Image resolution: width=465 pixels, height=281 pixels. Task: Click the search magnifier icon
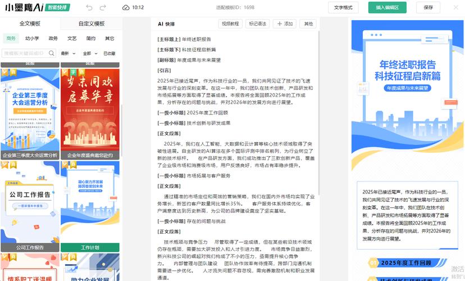52,53
